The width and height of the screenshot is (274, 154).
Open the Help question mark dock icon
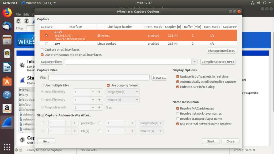[7, 95]
